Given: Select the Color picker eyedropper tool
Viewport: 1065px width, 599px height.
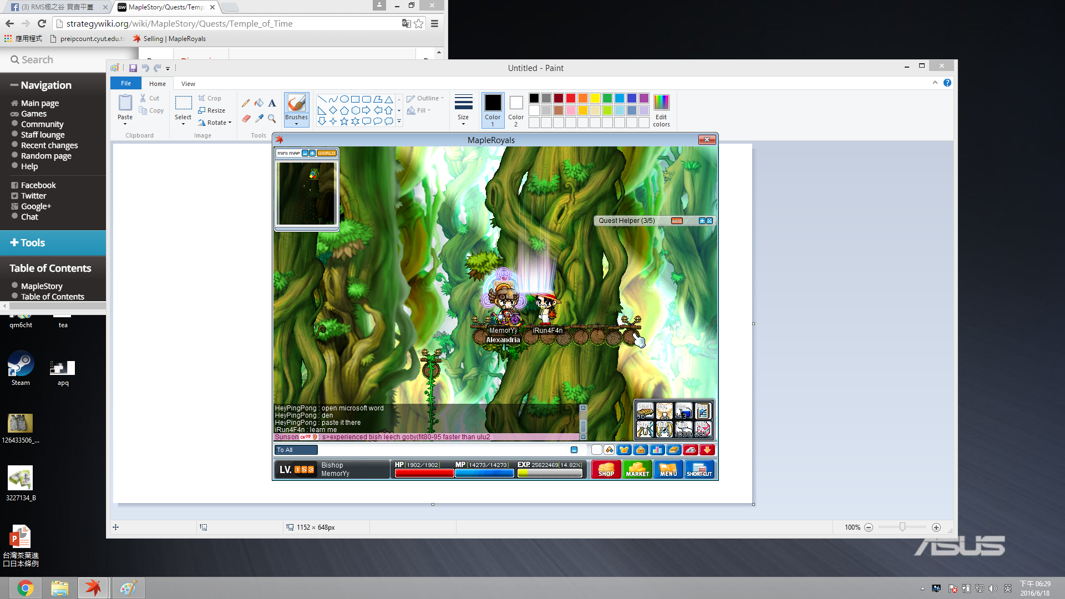Looking at the screenshot, I should pyautogui.click(x=259, y=118).
